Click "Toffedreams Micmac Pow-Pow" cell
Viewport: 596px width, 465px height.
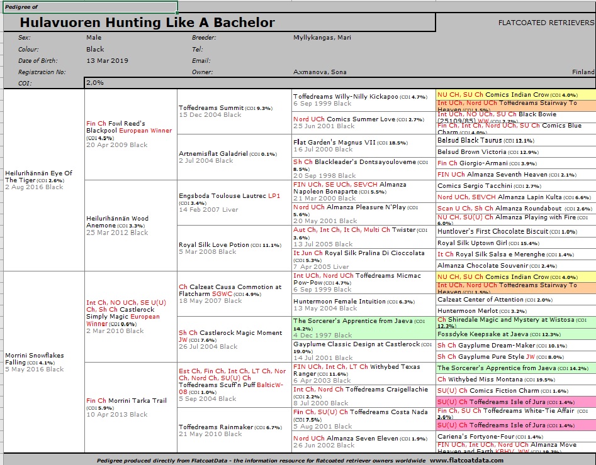click(x=364, y=282)
